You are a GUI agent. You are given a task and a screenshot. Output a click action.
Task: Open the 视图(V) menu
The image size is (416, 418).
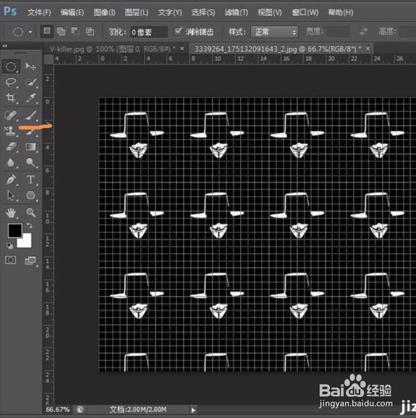[x=270, y=12]
